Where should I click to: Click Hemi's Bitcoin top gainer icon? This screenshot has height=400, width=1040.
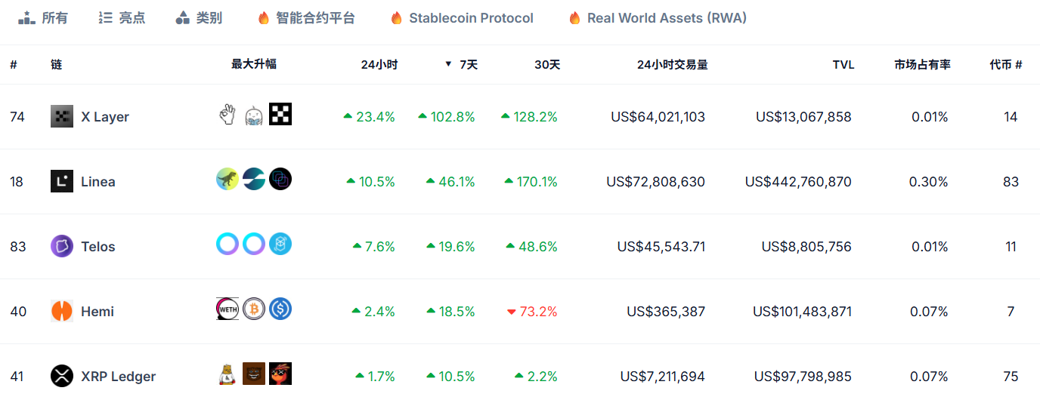point(254,309)
